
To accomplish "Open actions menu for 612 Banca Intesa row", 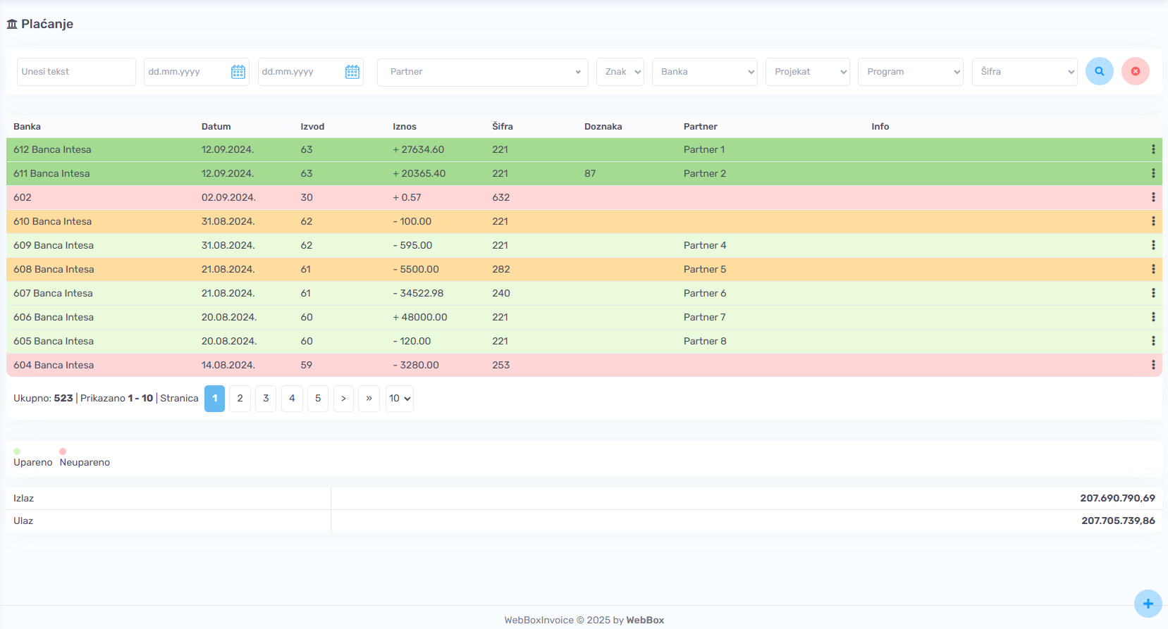I will coord(1153,149).
